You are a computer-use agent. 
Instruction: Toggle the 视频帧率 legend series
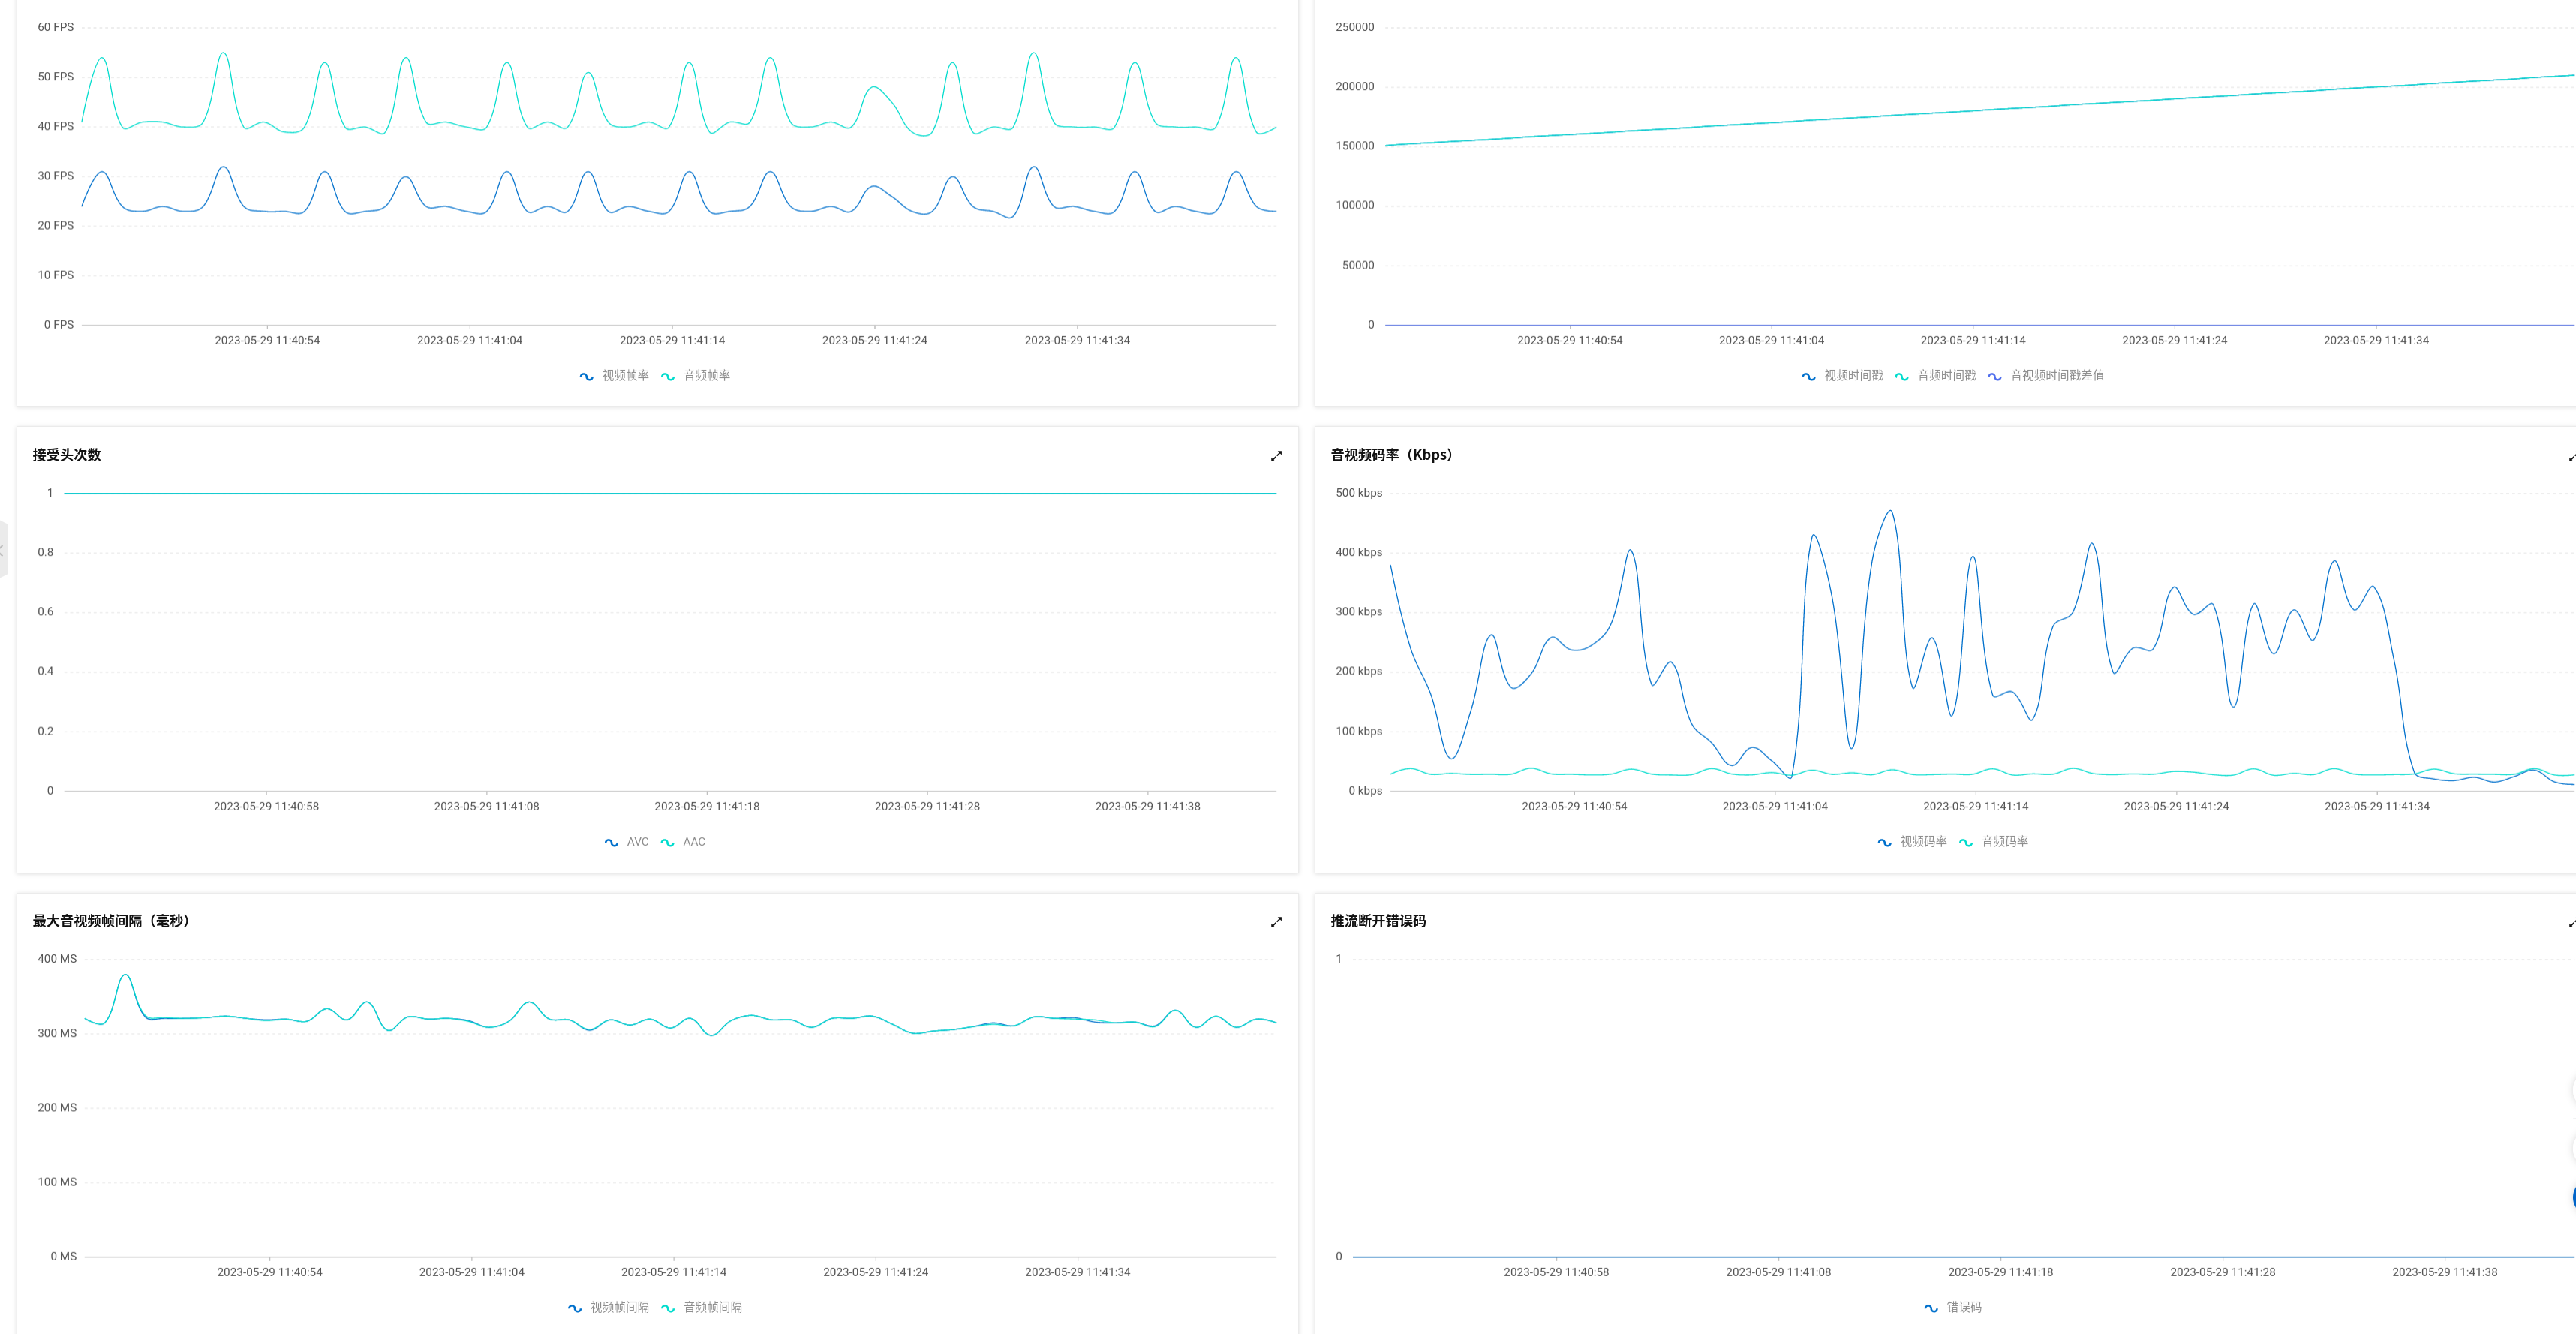point(614,376)
